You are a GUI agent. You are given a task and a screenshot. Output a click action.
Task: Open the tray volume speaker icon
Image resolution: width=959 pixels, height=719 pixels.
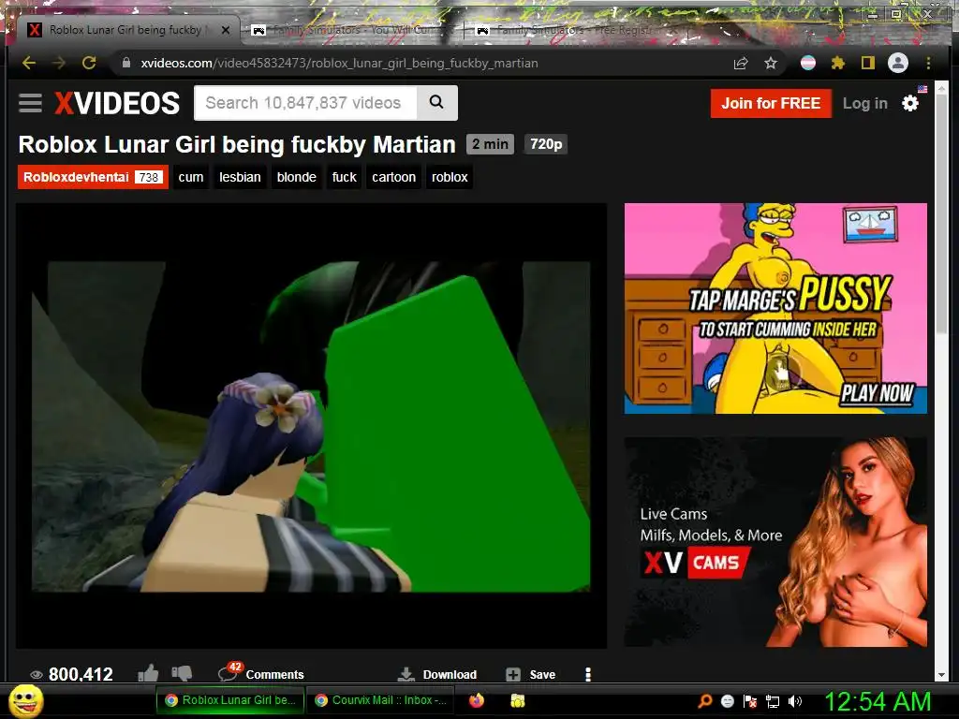coord(795,701)
